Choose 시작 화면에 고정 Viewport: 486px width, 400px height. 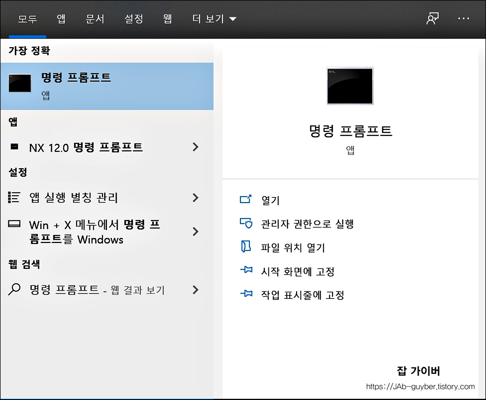(x=298, y=271)
